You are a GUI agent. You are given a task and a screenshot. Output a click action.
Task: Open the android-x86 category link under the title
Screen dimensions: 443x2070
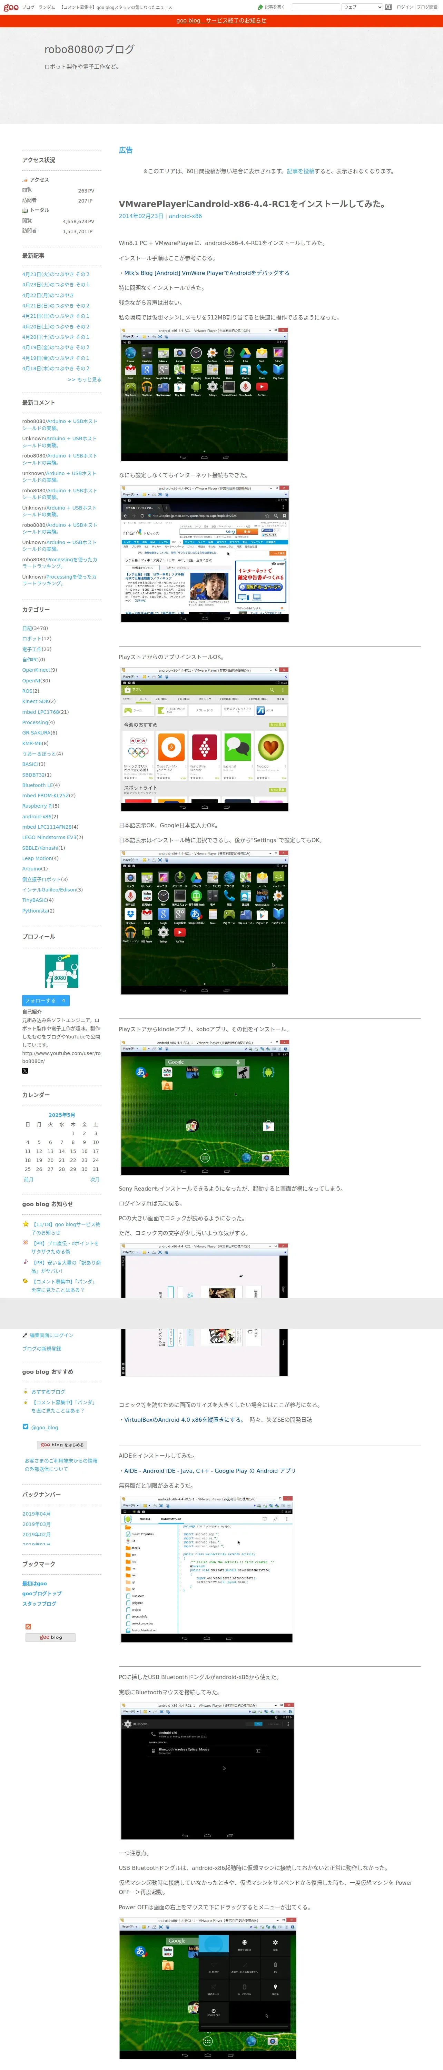coord(185,216)
